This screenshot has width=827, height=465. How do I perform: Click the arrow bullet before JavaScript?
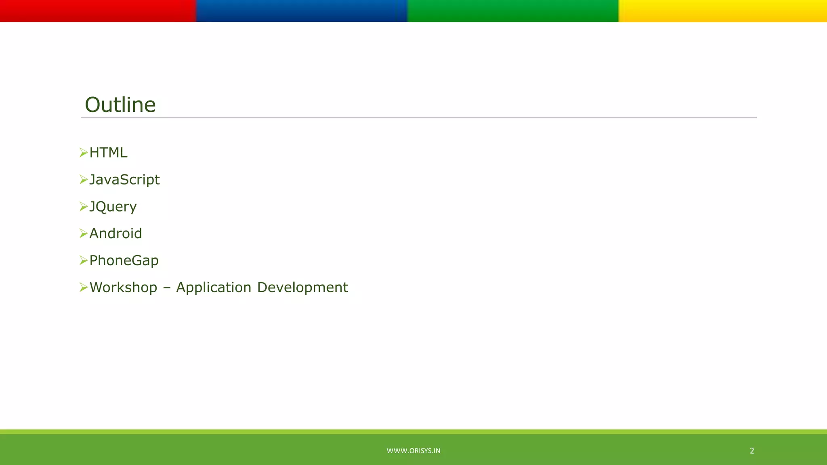tap(84, 180)
